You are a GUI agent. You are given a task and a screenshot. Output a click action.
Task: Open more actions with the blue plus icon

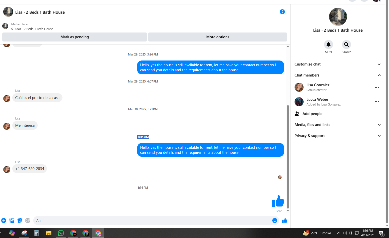pos(4,220)
